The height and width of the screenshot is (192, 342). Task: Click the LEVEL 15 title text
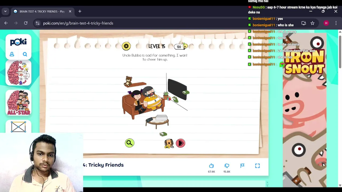tap(157, 46)
